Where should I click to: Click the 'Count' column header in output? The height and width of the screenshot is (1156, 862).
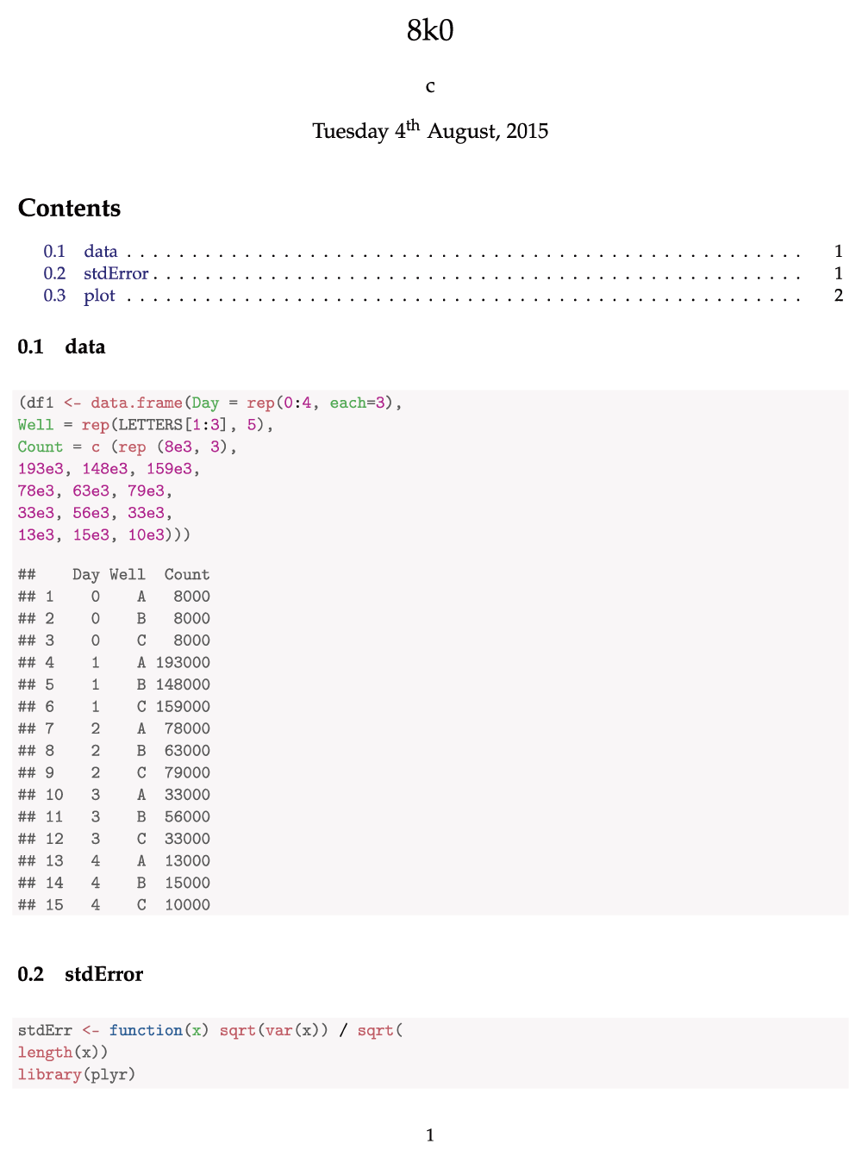(187, 574)
